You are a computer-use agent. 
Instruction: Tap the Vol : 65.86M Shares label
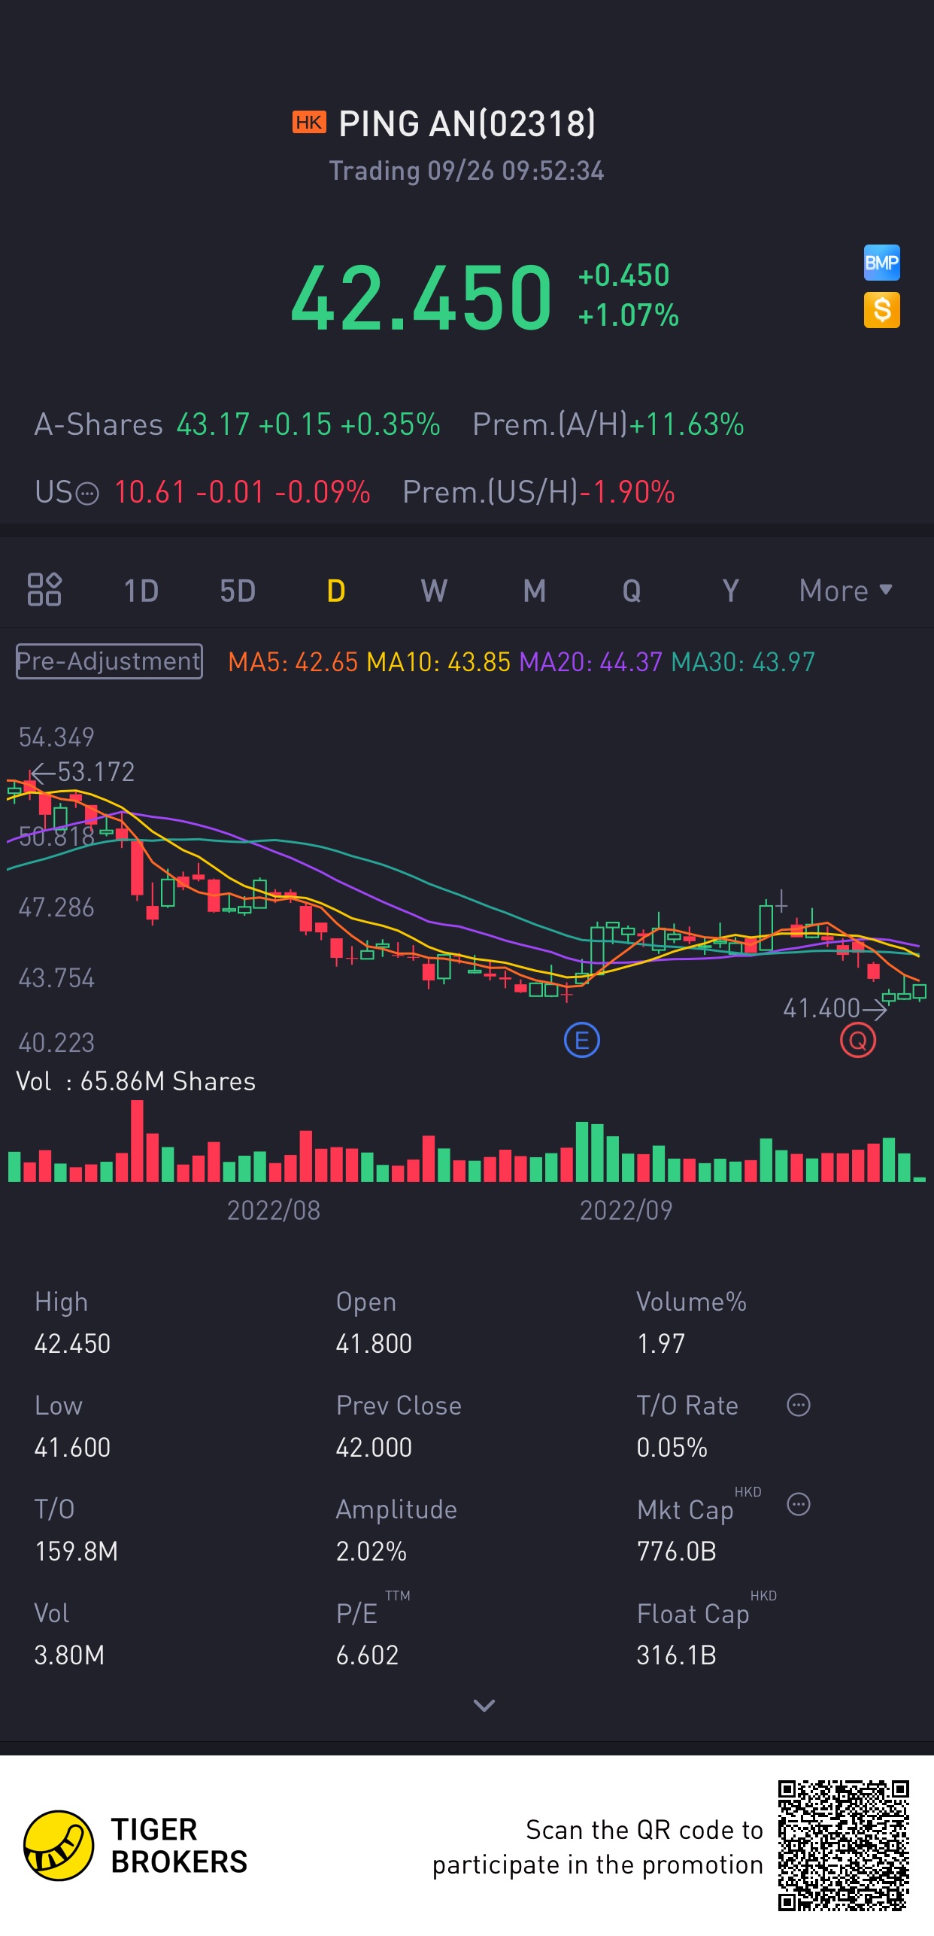[x=136, y=1081]
